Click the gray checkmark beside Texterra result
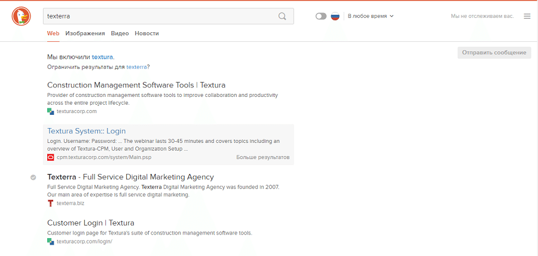The height and width of the screenshot is (256, 538). (x=33, y=177)
